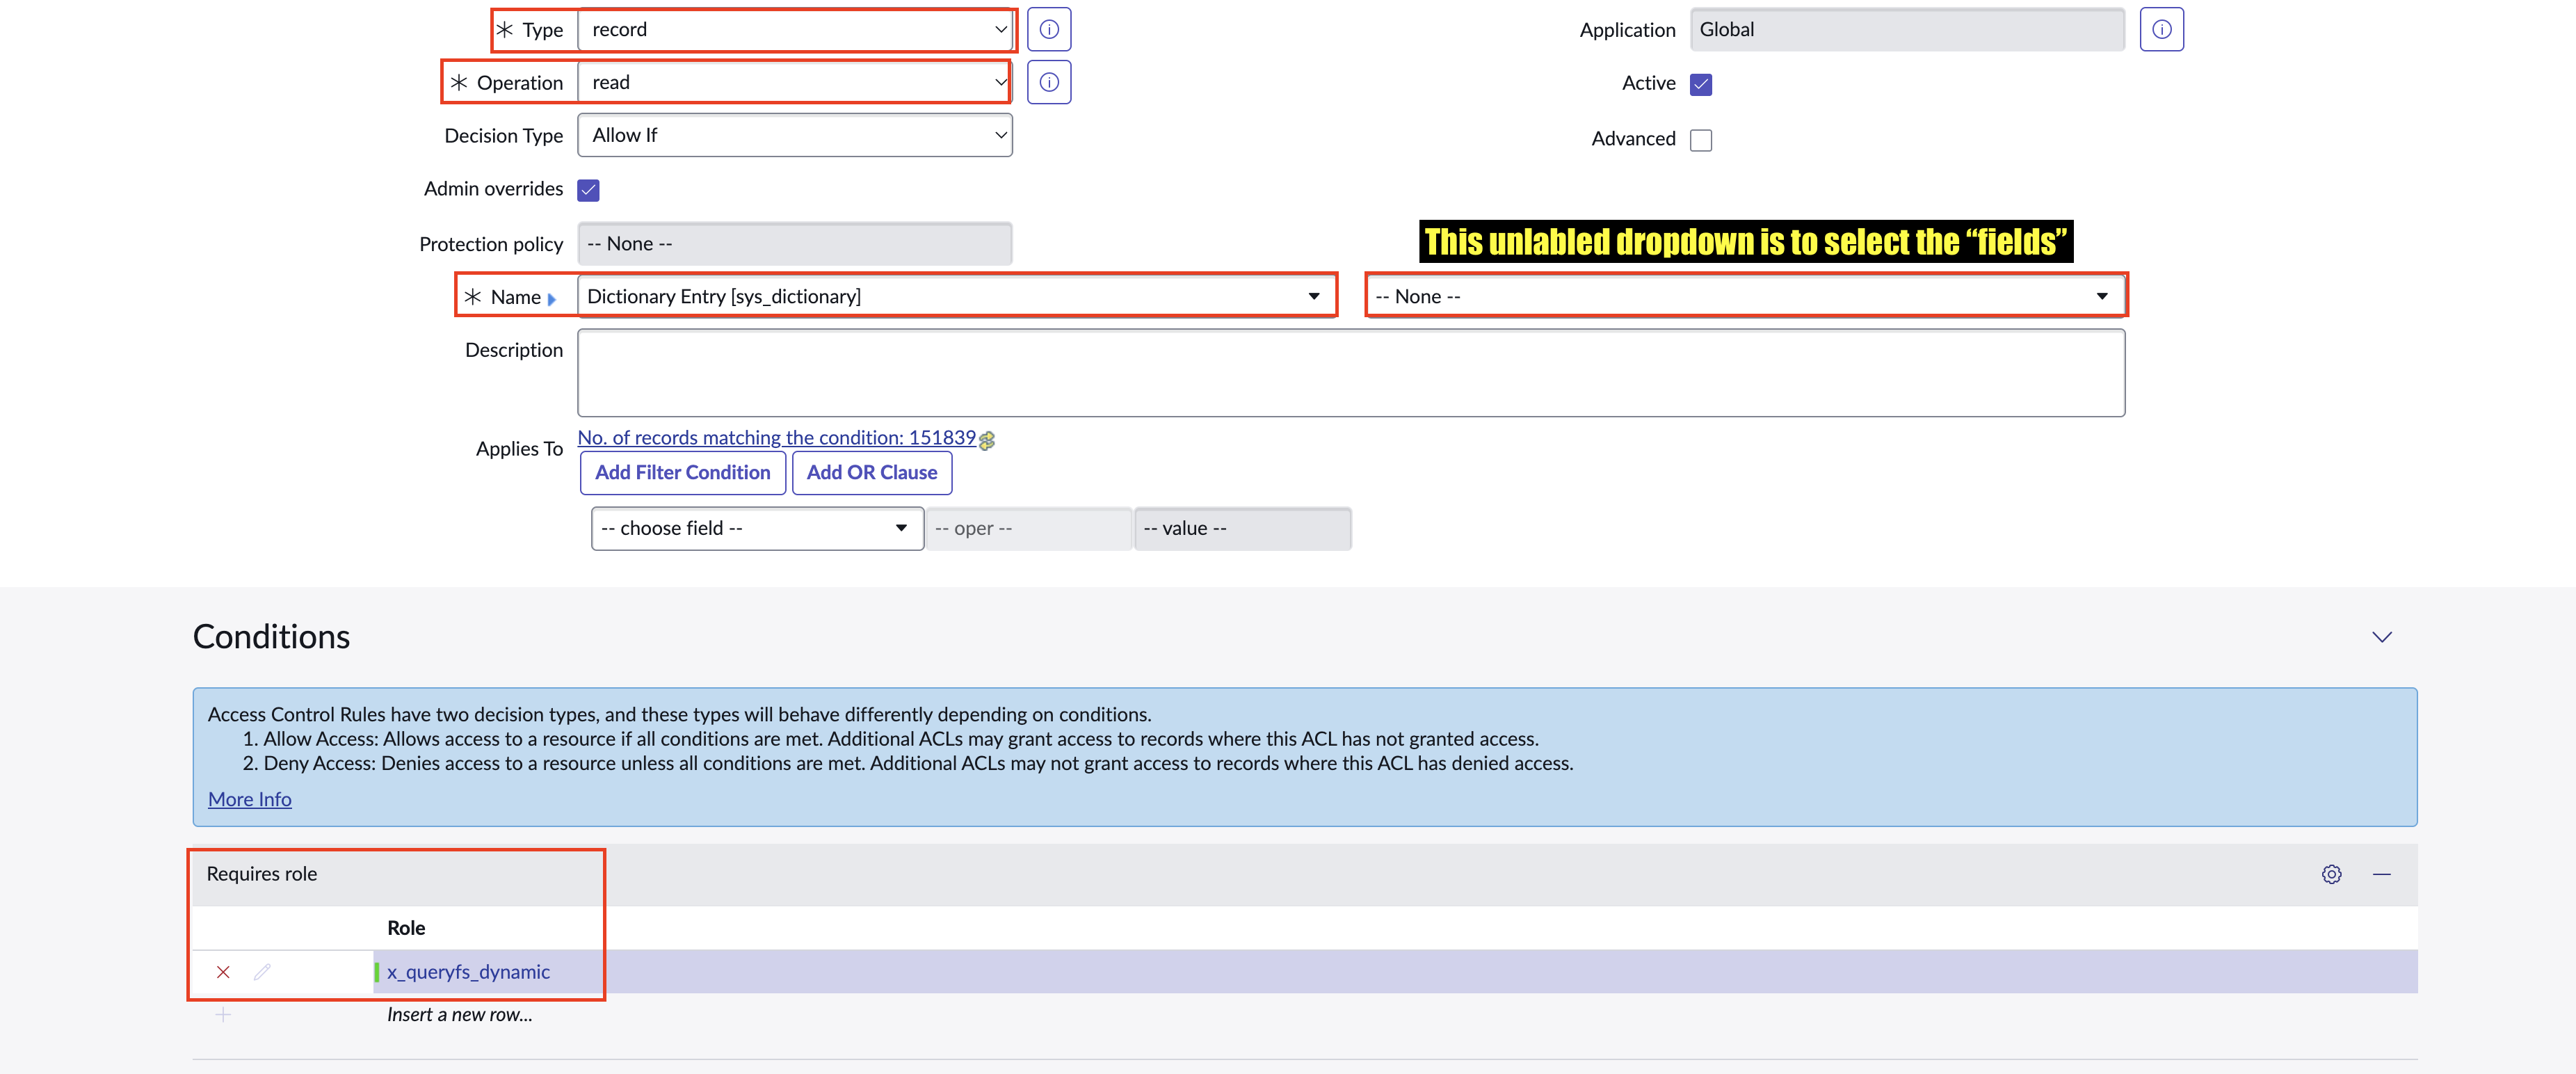Click the pencil edit icon on role row
The height and width of the screenshot is (1074, 2576).
tap(262, 972)
